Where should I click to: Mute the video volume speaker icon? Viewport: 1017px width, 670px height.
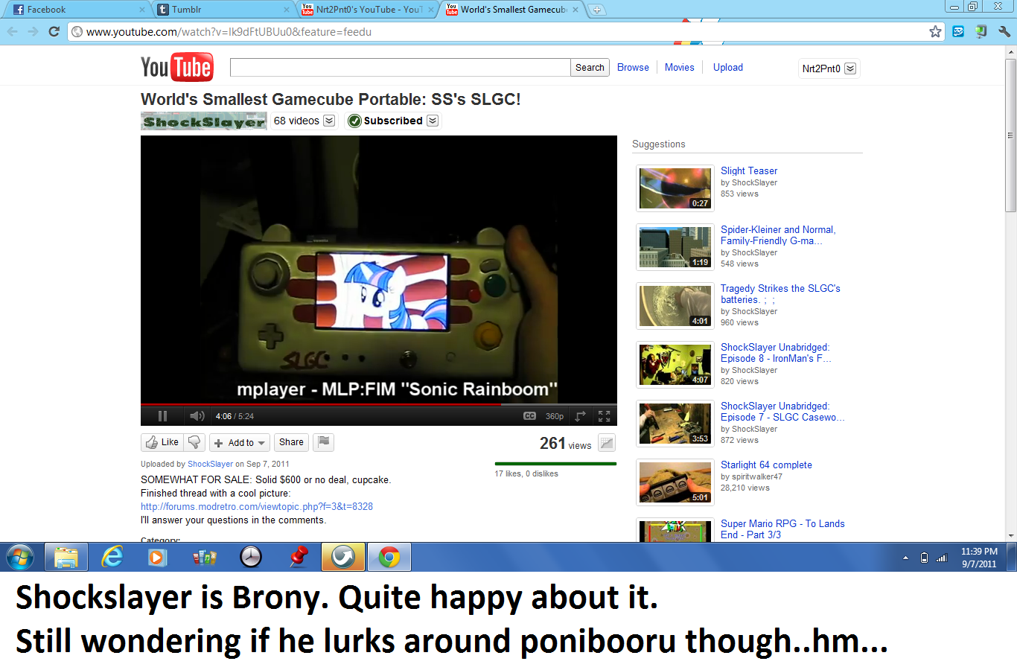197,416
